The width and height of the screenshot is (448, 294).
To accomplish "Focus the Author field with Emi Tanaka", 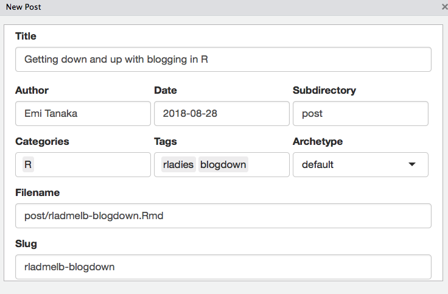I will [83, 113].
